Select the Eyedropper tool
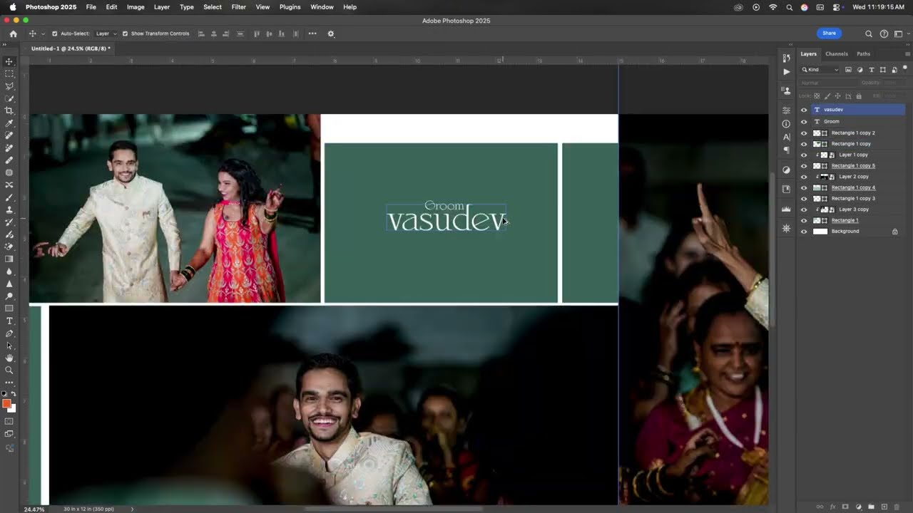This screenshot has width=913, height=513. tap(9, 123)
